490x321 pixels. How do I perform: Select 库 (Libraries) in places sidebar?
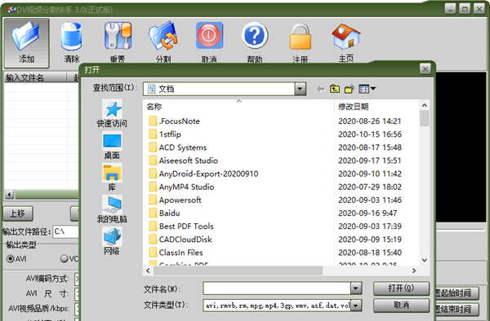112,178
